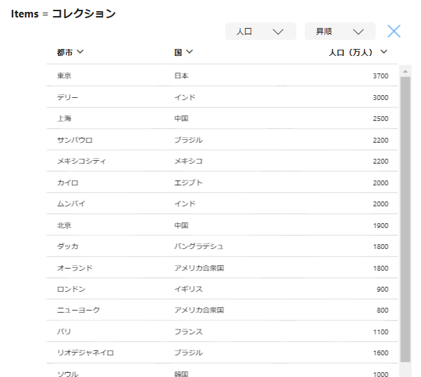The image size is (421, 377).
Task: Expand the 国 column header chevron
Action: coord(189,52)
